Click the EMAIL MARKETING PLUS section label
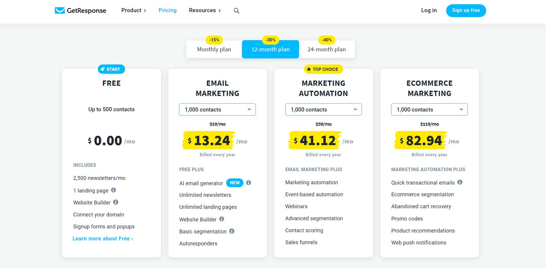The width and height of the screenshot is (546, 268). 314,170
